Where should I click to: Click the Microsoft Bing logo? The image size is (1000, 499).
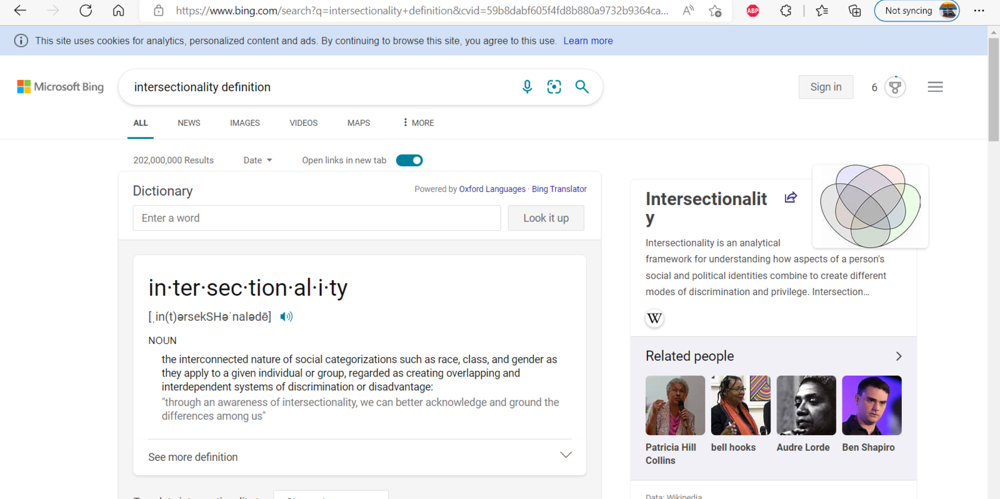tap(61, 87)
